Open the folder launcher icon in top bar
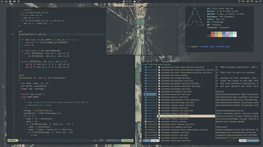The image size is (263, 147). tap(10, 2)
